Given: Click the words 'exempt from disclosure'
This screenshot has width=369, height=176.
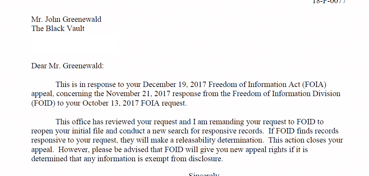Looking at the screenshot, I should [x=184, y=159].
